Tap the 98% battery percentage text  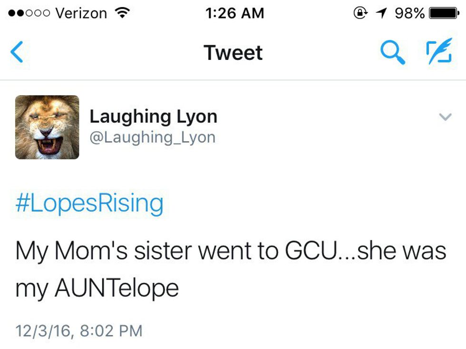(409, 13)
